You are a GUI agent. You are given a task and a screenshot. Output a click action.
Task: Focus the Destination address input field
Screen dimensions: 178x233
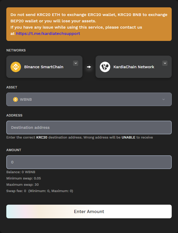point(89,128)
